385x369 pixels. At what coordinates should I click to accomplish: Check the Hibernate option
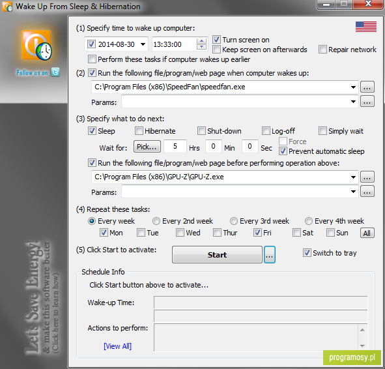139,130
